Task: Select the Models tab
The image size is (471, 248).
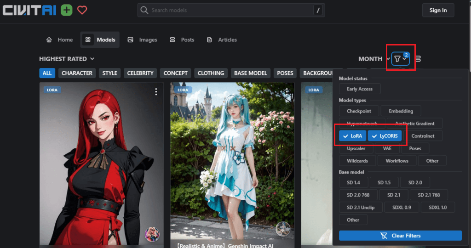Action: point(100,39)
